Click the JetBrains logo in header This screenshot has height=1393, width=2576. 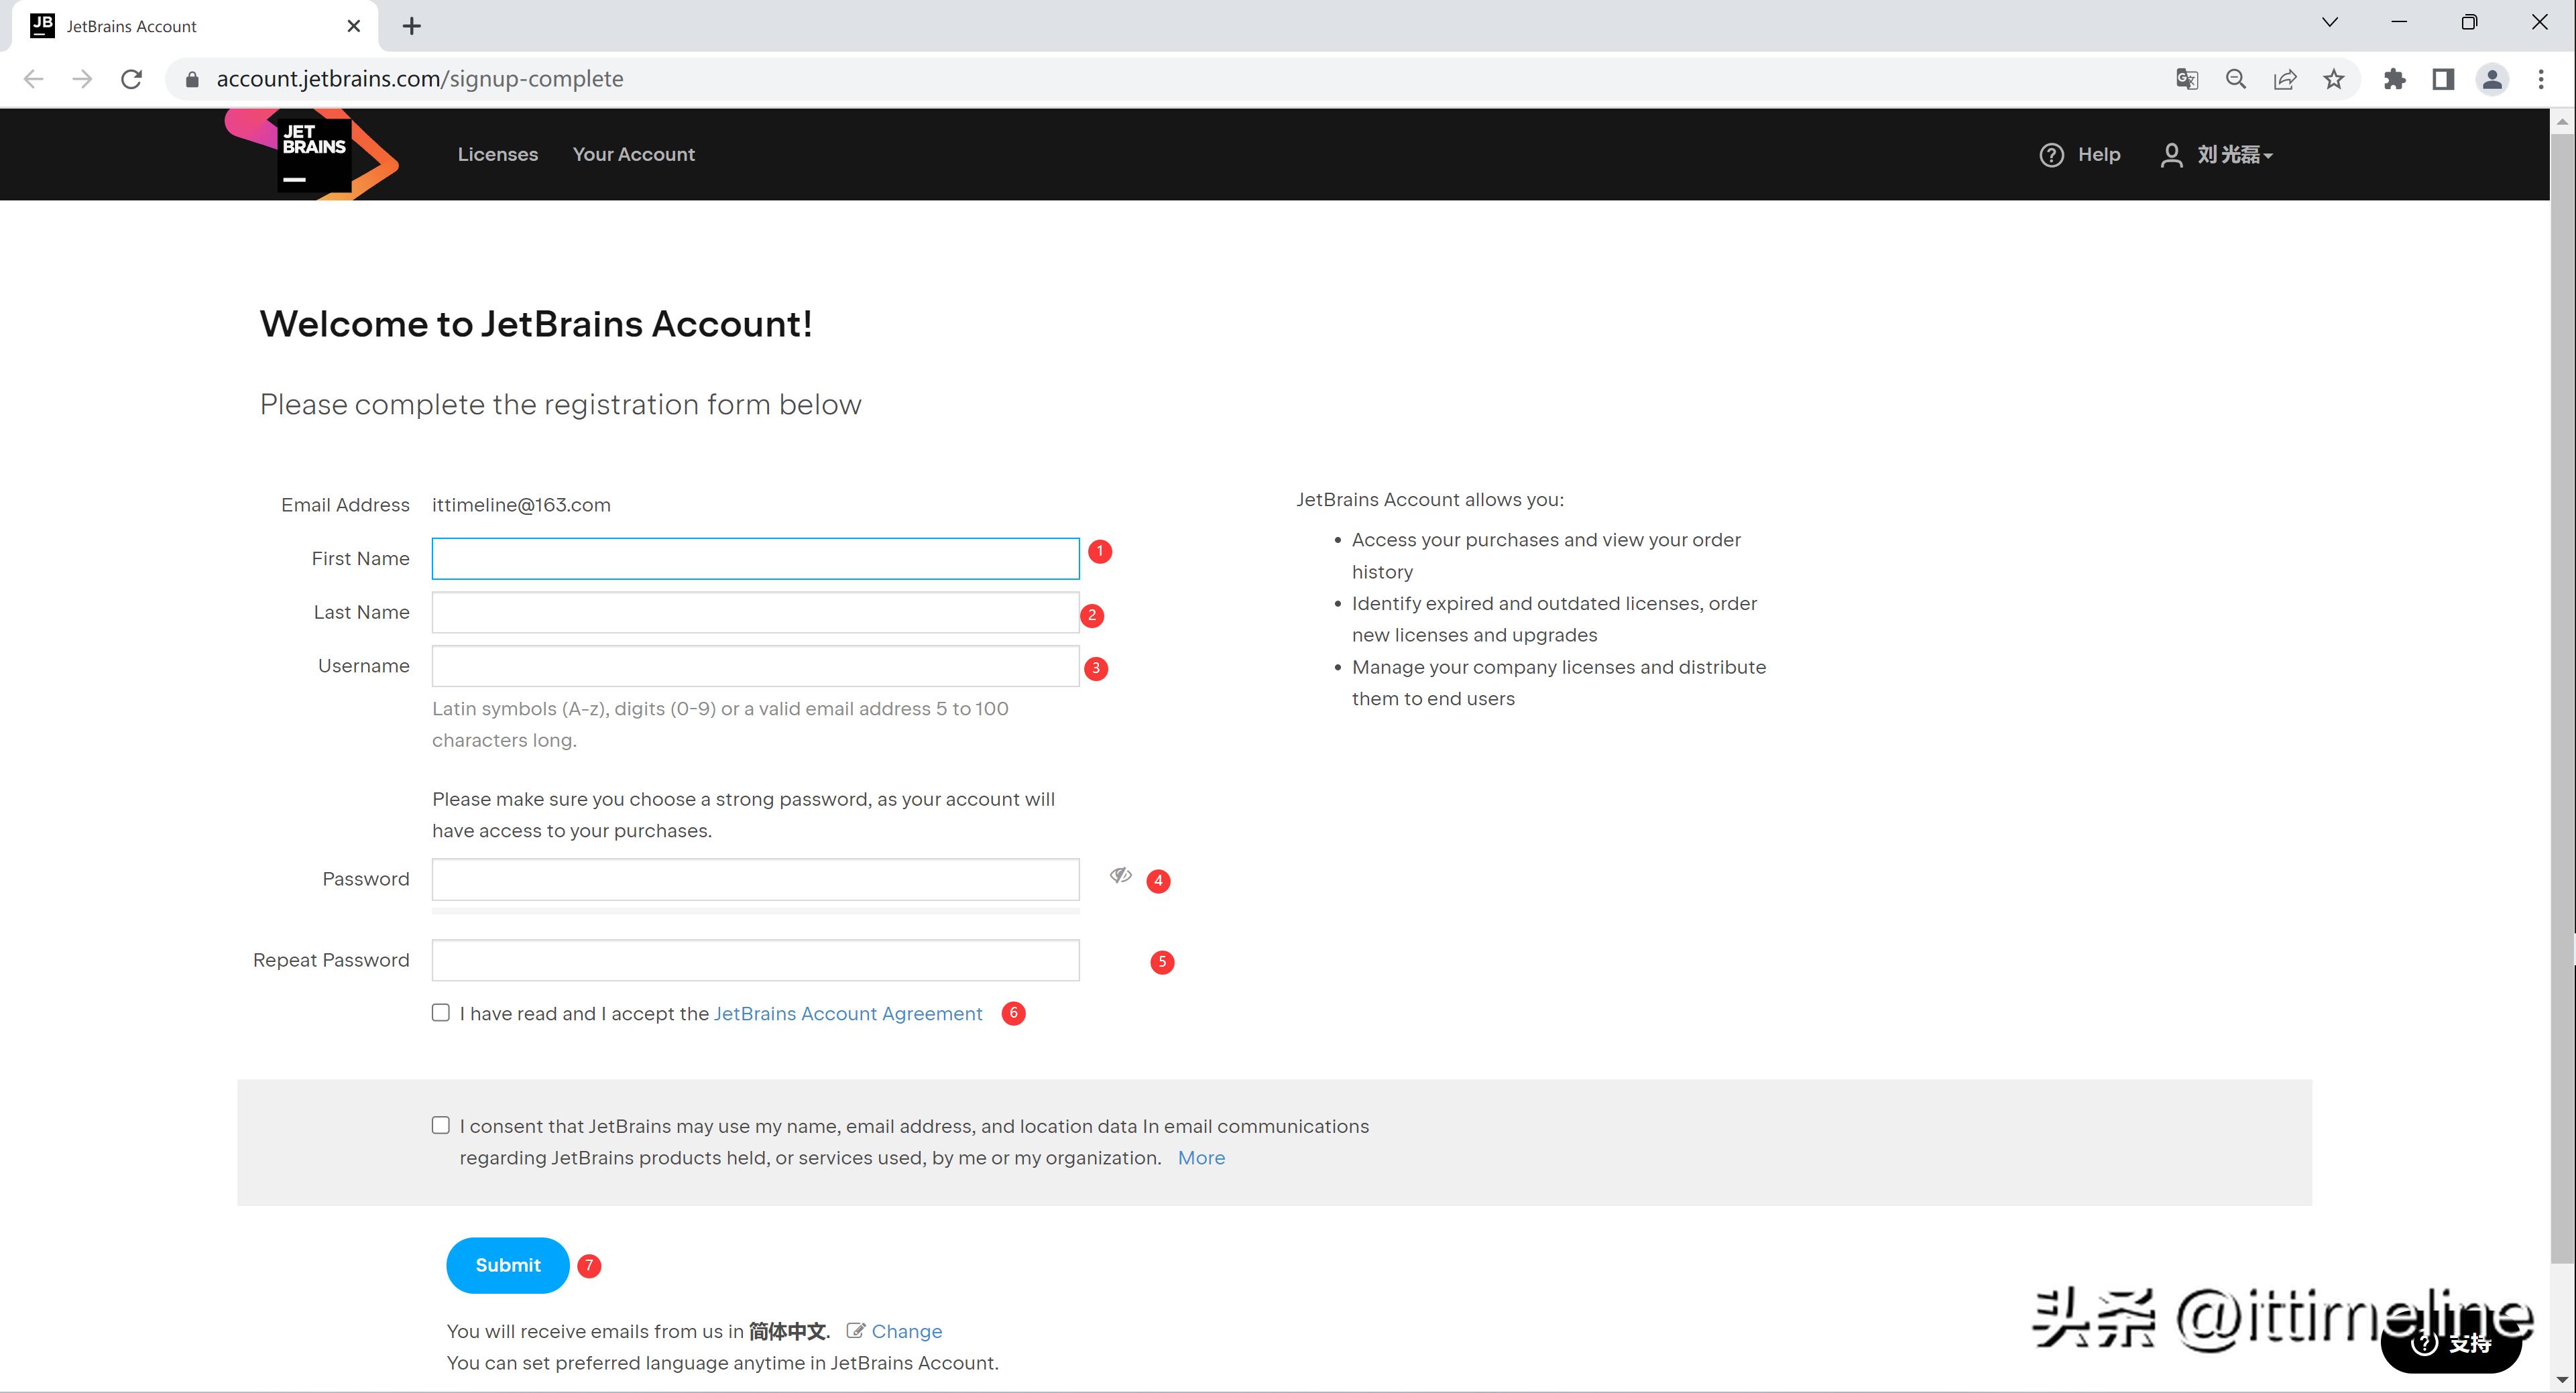click(312, 154)
